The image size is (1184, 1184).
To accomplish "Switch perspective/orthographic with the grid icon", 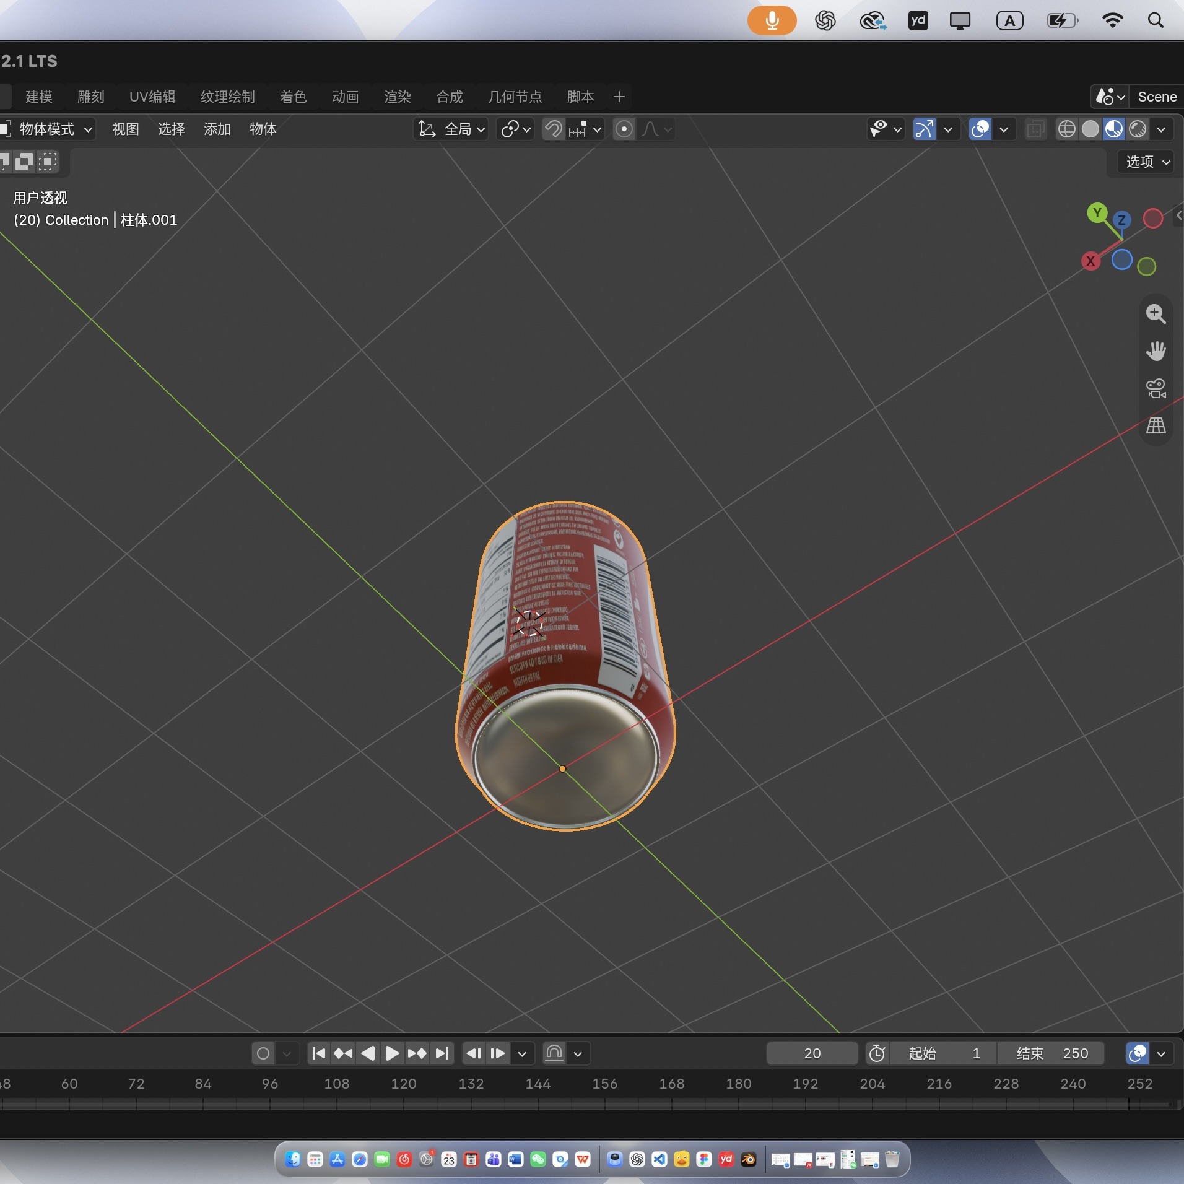I will pos(1156,425).
